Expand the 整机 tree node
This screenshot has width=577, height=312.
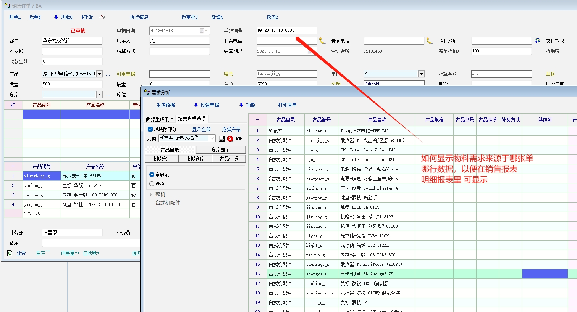click(150, 195)
